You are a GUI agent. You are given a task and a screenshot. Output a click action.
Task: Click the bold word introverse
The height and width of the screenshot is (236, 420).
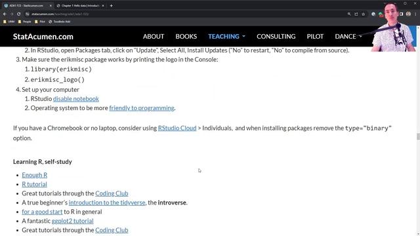tap(172, 203)
